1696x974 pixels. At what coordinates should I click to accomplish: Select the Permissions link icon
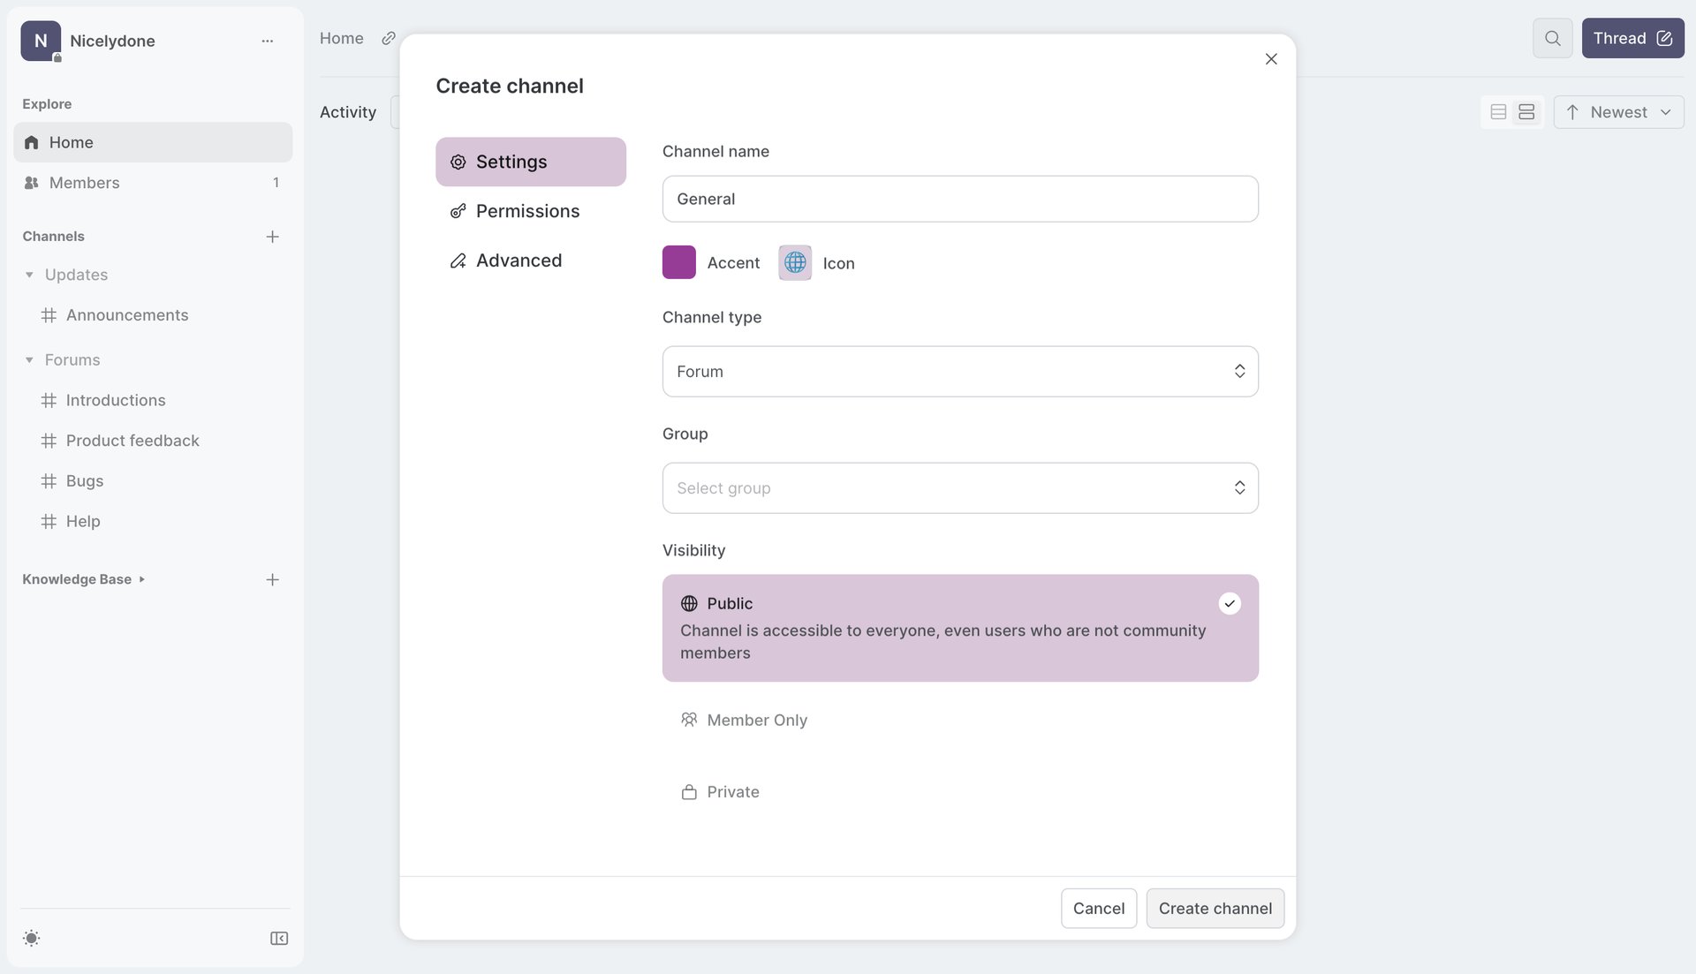[458, 211]
